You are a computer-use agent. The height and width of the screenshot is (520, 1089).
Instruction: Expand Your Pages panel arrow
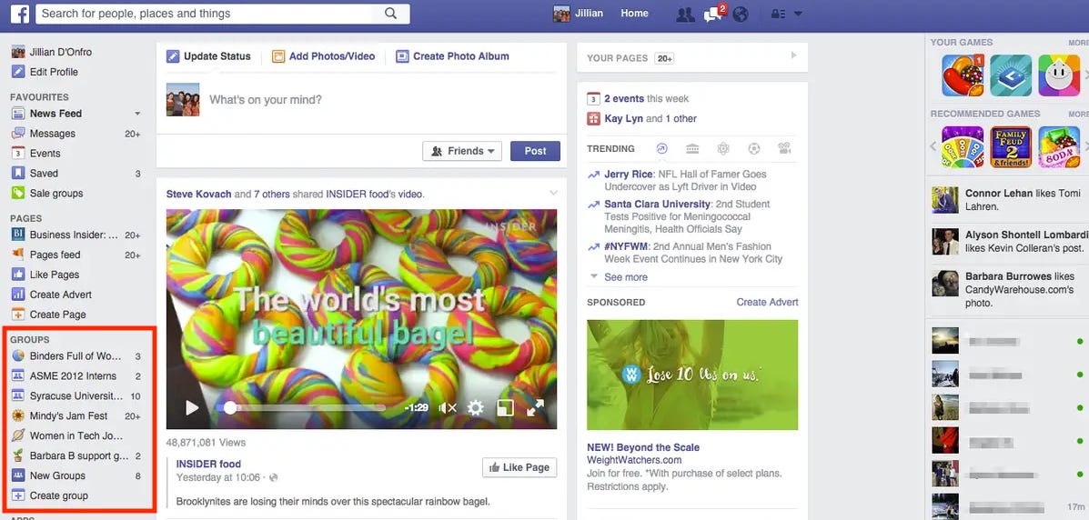pos(794,55)
